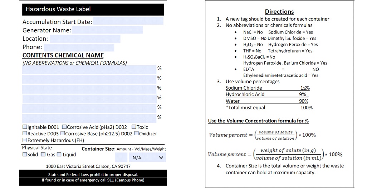Click the container size amount field

[121, 157]
